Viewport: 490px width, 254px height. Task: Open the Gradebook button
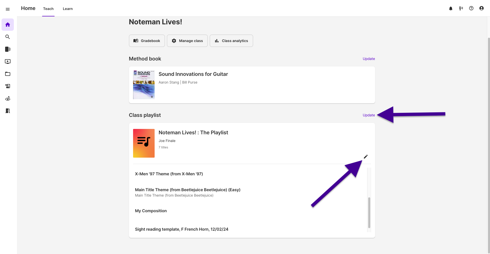coord(147,41)
